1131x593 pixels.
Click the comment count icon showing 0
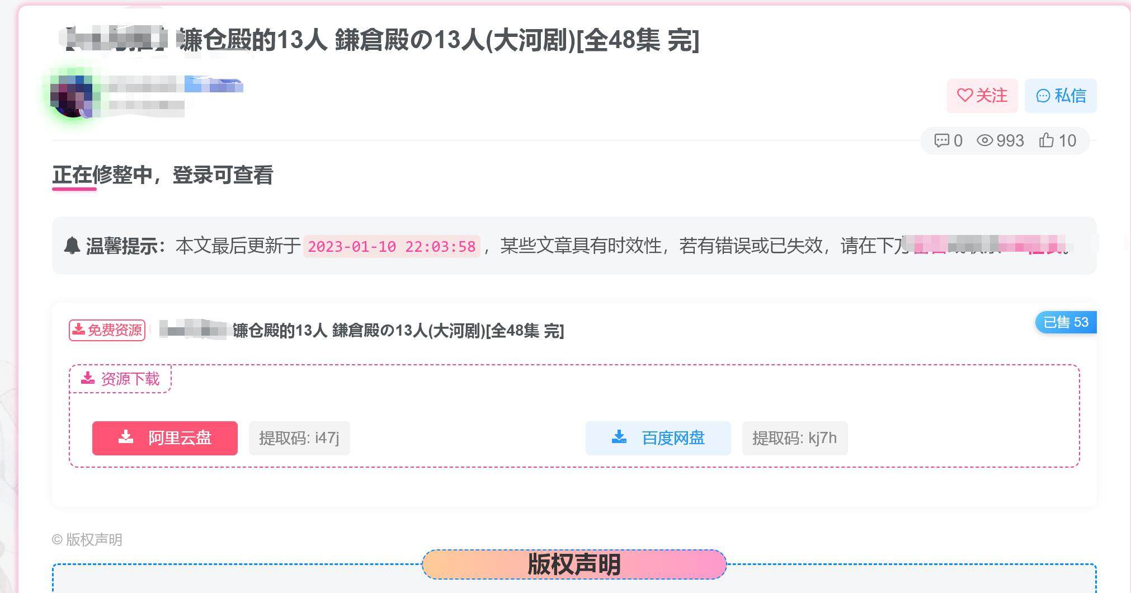coord(943,141)
